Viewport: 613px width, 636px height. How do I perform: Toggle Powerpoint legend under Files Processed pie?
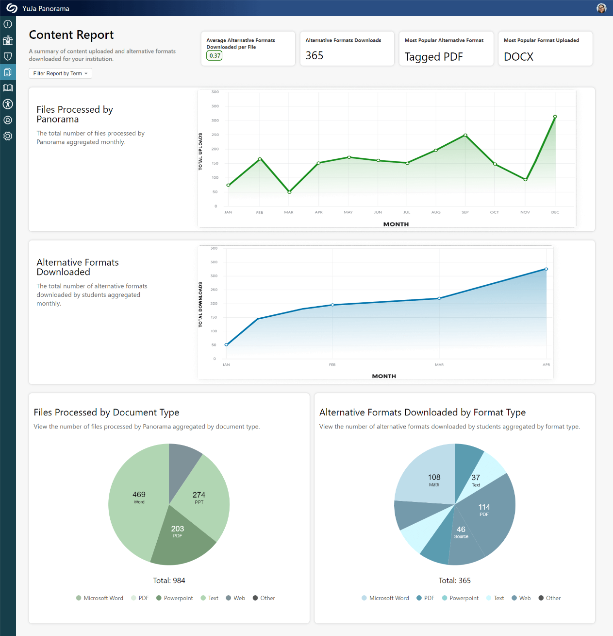174,598
